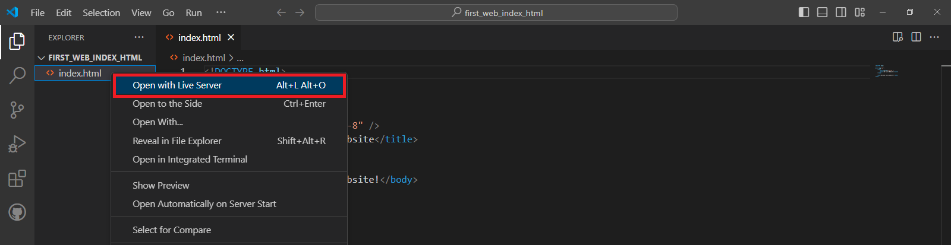Open Explorer views and more actions menu
The height and width of the screenshot is (245, 951).
(139, 37)
